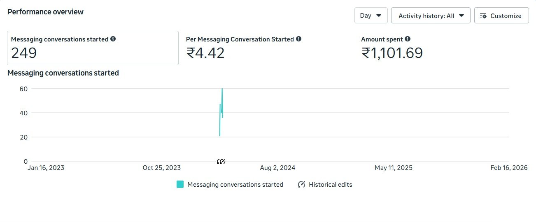
Task: Click the teal legend color swatch
Action: (180, 184)
